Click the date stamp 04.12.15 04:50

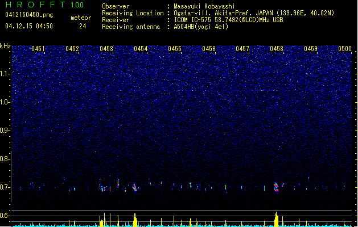29,26
